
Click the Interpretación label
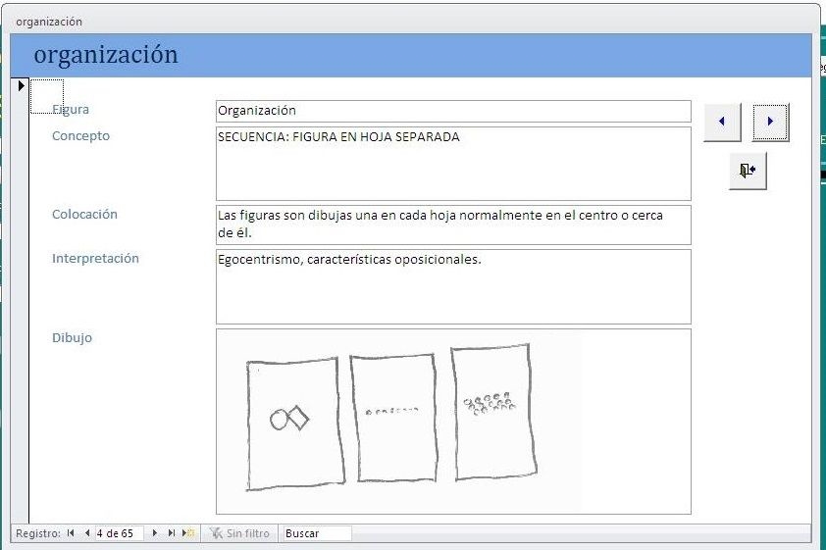pos(95,259)
